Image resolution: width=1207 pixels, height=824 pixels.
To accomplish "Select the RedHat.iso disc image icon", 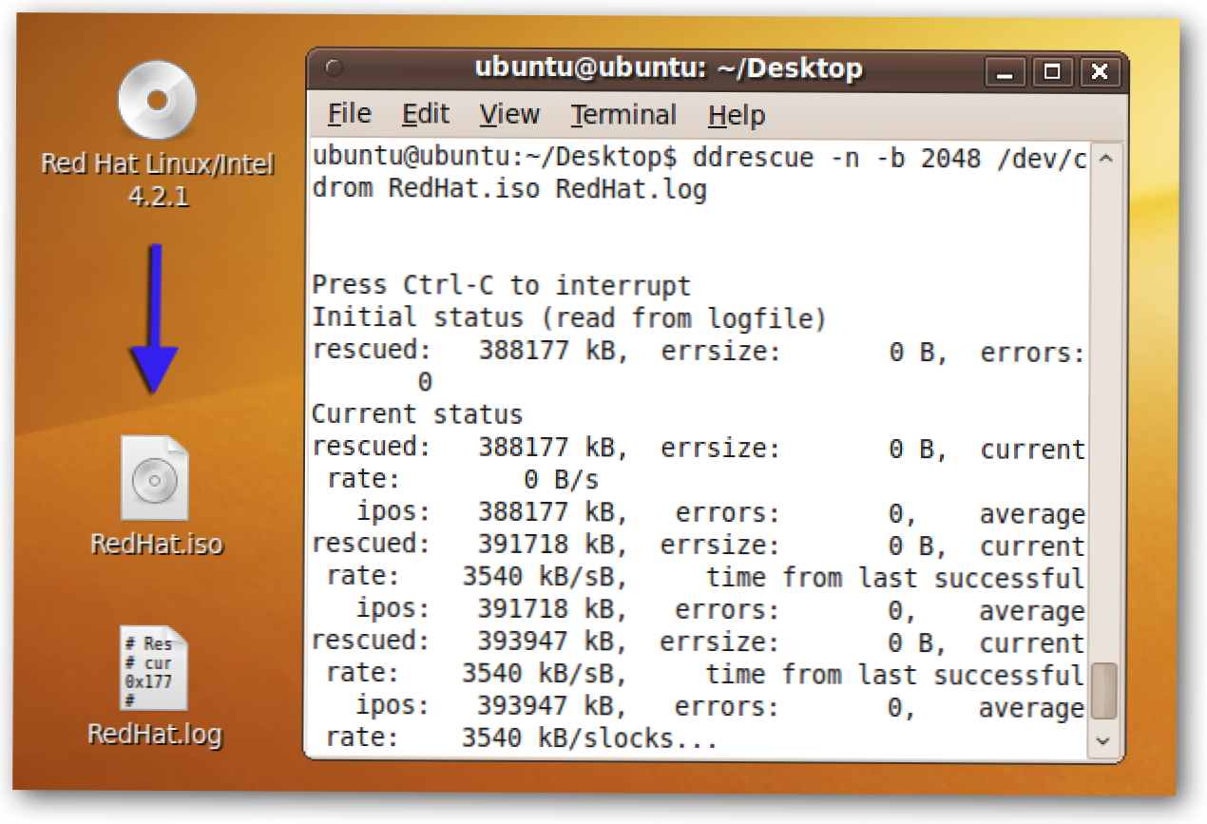I will pyautogui.click(x=155, y=477).
